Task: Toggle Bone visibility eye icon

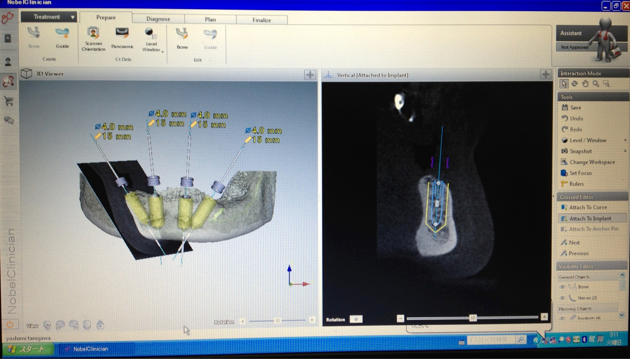Action: point(563,287)
